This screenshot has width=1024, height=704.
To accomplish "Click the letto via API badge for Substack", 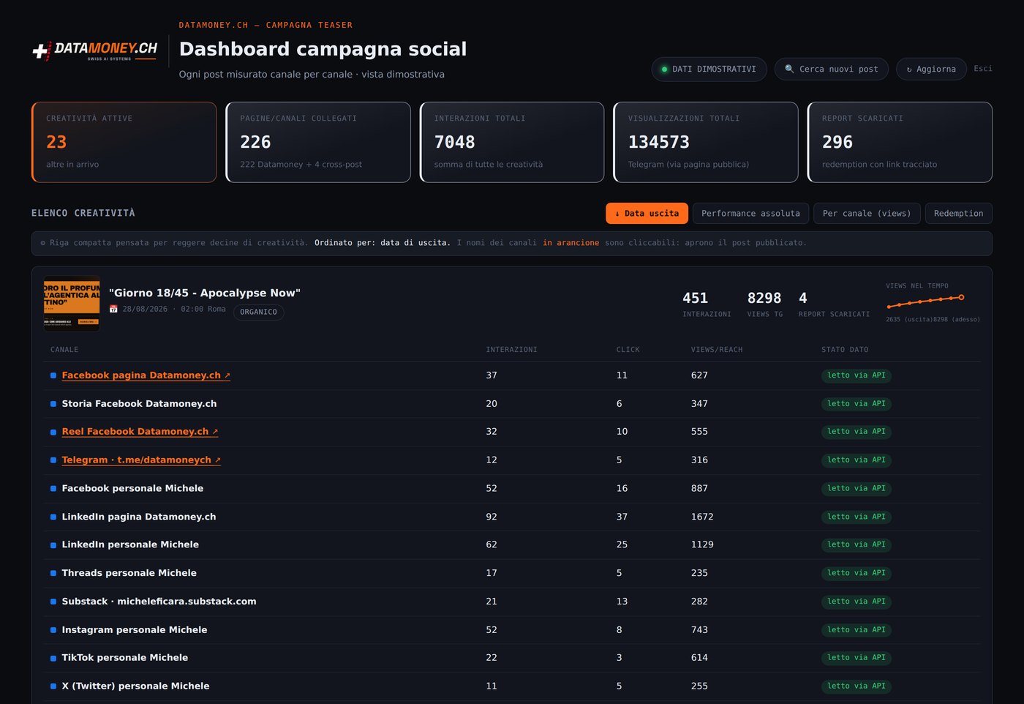I will [857, 602].
